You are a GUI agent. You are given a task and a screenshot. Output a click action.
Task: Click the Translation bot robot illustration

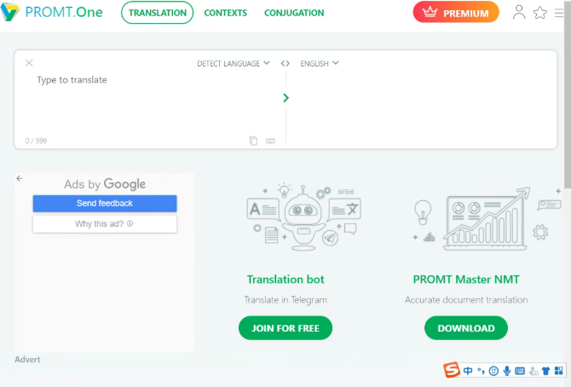pyautogui.click(x=303, y=217)
